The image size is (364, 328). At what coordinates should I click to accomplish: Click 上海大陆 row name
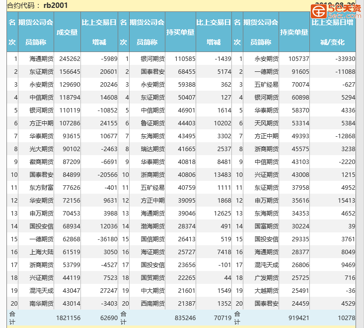[41, 252]
